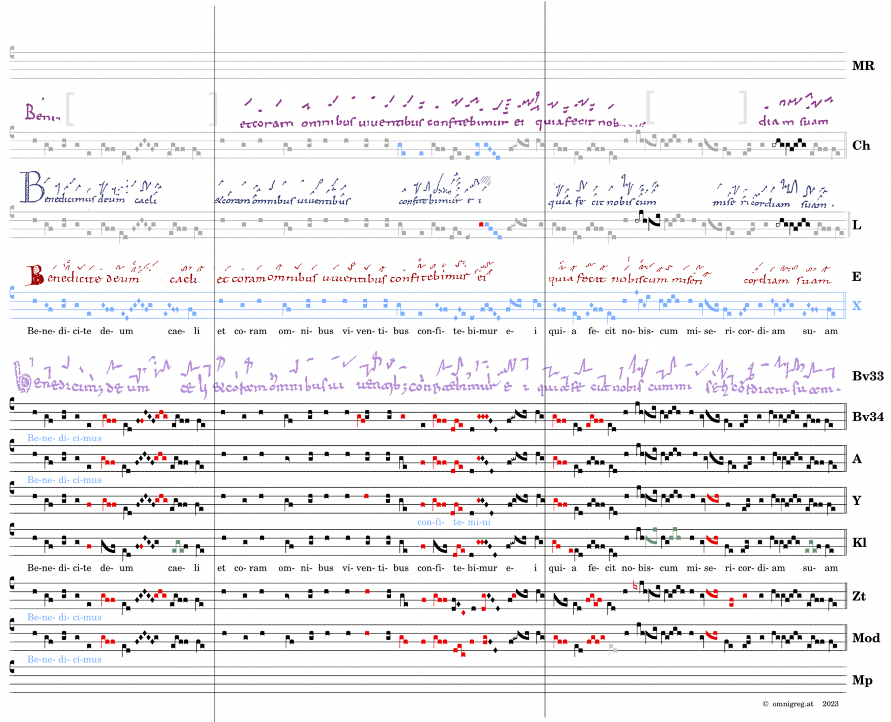Select the Zt staff label
This screenshot has width=891, height=722.
tap(859, 596)
